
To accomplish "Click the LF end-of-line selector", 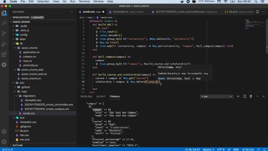I will (229, 149).
